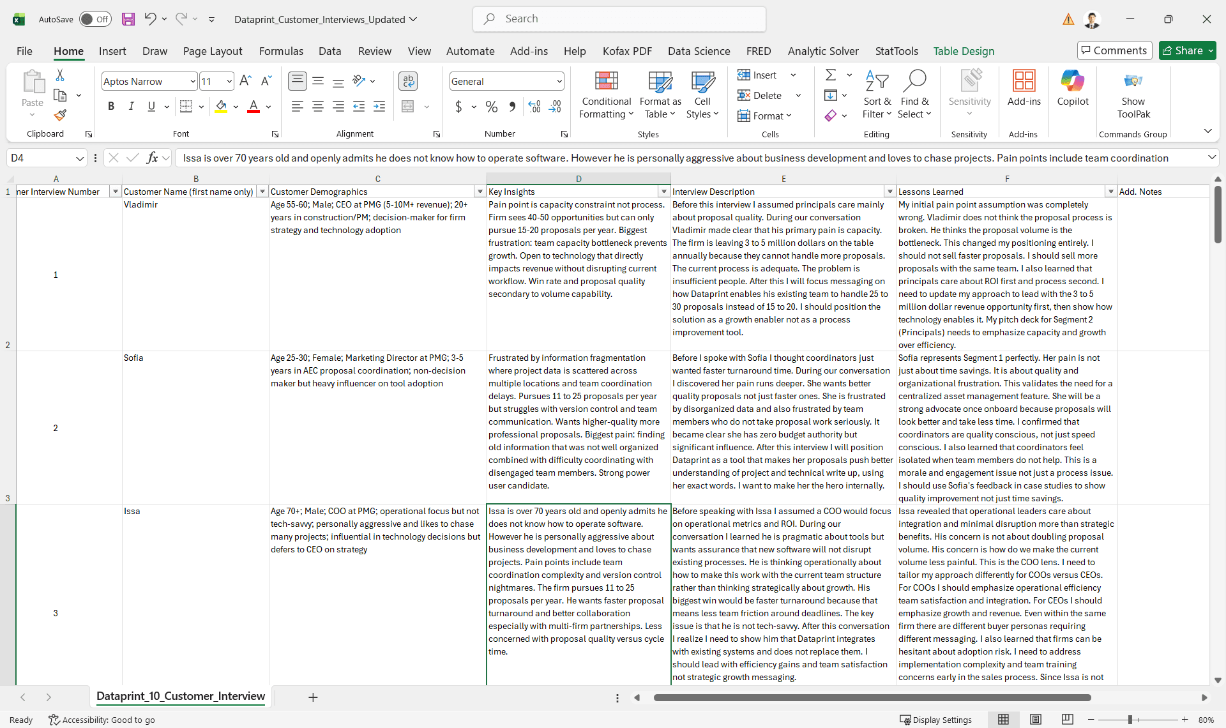1226x728 pixels.
Task: Add a new sheet with plus button
Action: (x=313, y=697)
